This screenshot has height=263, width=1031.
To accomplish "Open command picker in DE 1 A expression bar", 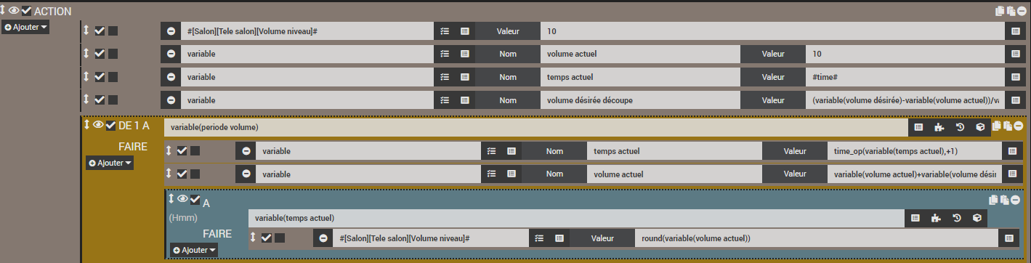I will (918, 127).
